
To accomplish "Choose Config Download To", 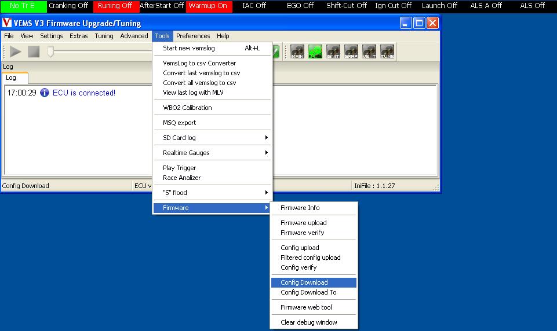I will pos(314,292).
